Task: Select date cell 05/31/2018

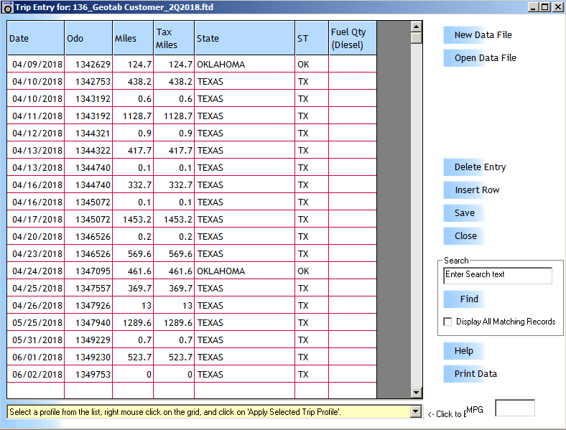Action: (x=36, y=340)
